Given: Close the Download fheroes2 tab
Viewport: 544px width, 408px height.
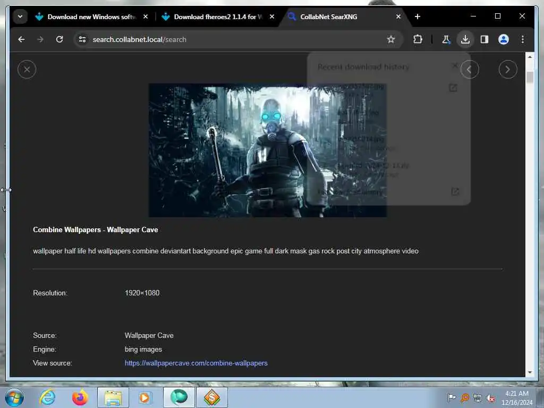Looking at the screenshot, I should coord(272,16).
